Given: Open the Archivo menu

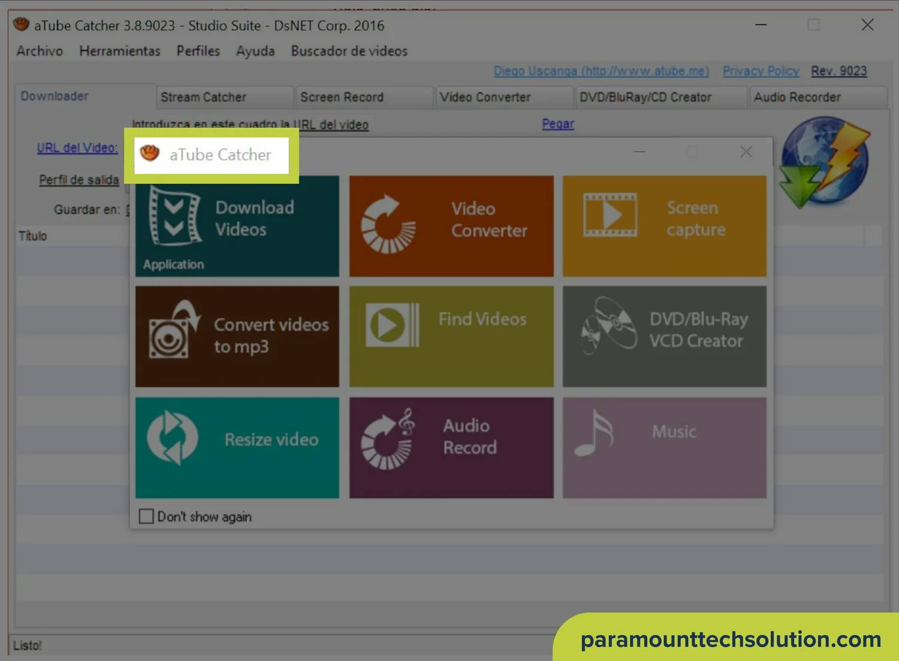Looking at the screenshot, I should [40, 51].
